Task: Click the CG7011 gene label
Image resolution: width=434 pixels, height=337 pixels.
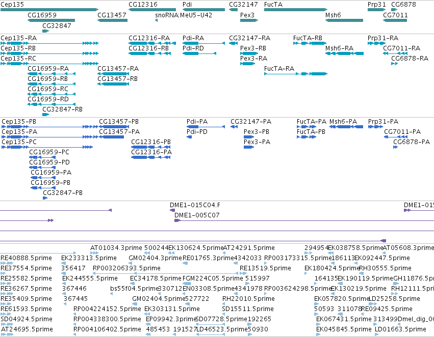Action: [x=396, y=15]
